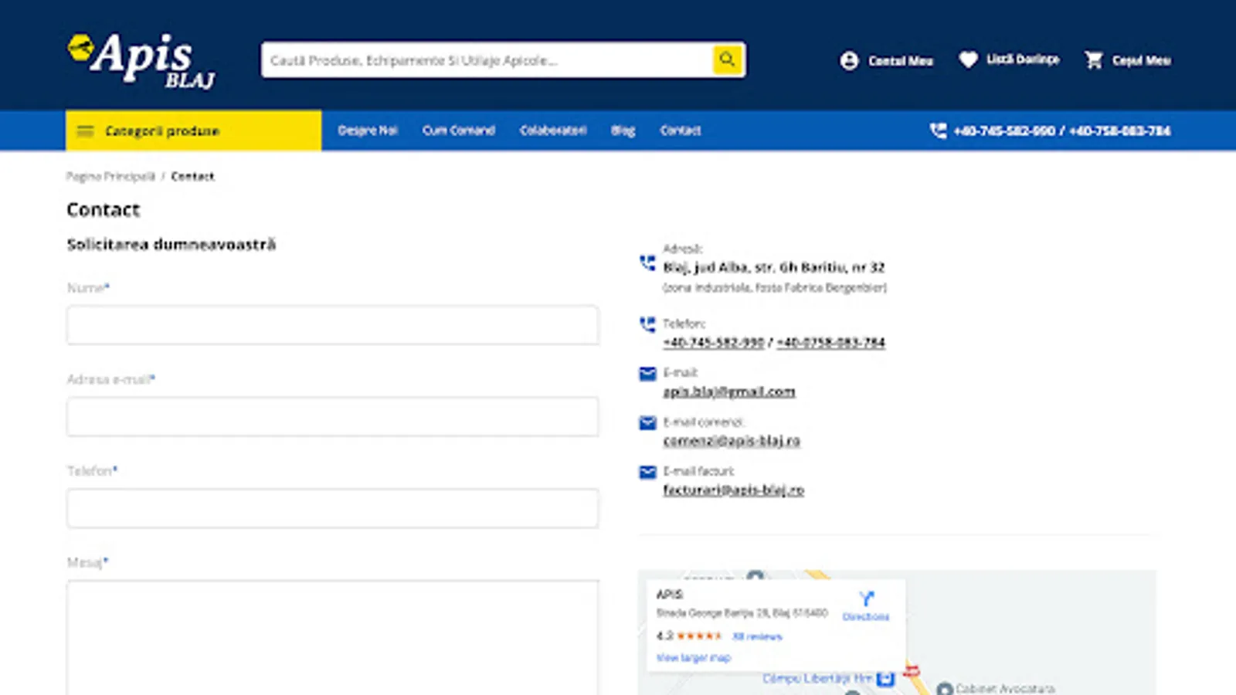This screenshot has width=1236, height=695.
Task: Click the envelope icon beside E-mail comenzi
Action: pos(647,423)
